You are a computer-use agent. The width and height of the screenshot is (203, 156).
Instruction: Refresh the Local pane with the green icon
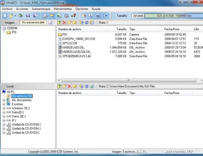point(92,86)
